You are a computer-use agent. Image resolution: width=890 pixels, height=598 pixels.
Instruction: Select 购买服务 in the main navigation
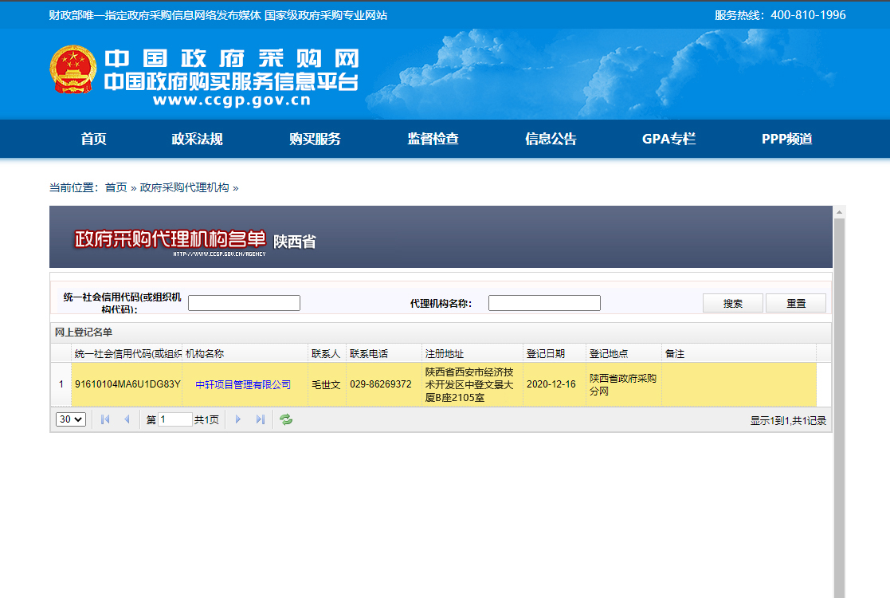315,139
